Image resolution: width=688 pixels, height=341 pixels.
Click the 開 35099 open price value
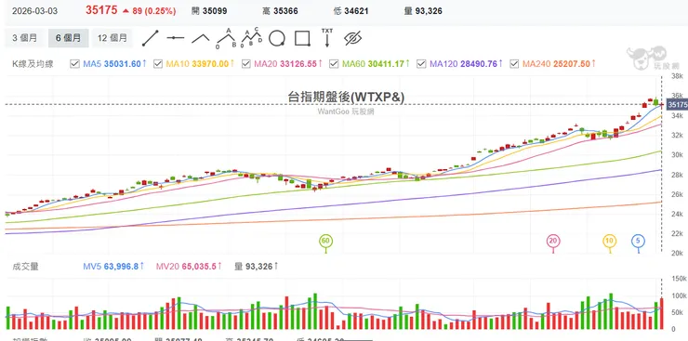[209, 11]
